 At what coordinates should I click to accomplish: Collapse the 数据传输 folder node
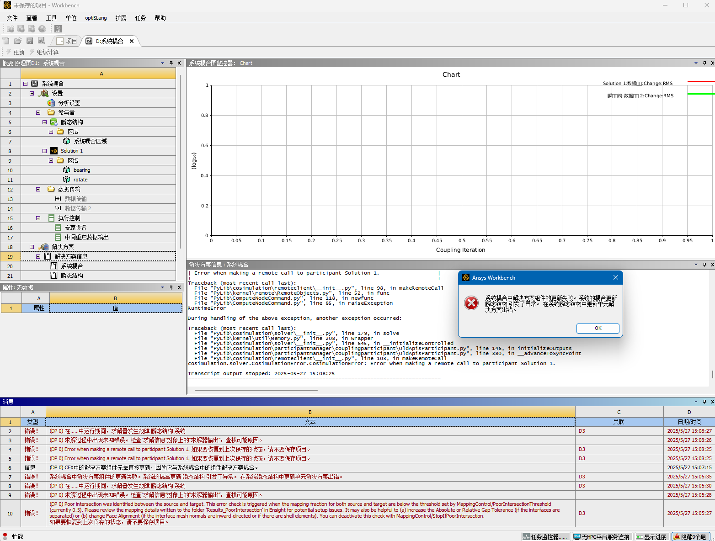(x=38, y=189)
